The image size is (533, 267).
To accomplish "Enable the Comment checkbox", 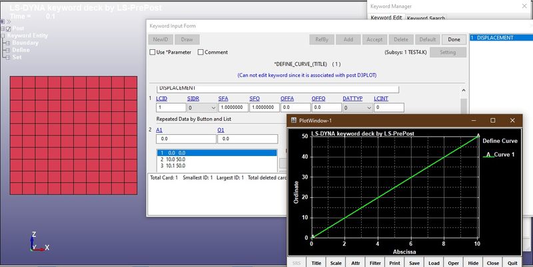I will 201,52.
